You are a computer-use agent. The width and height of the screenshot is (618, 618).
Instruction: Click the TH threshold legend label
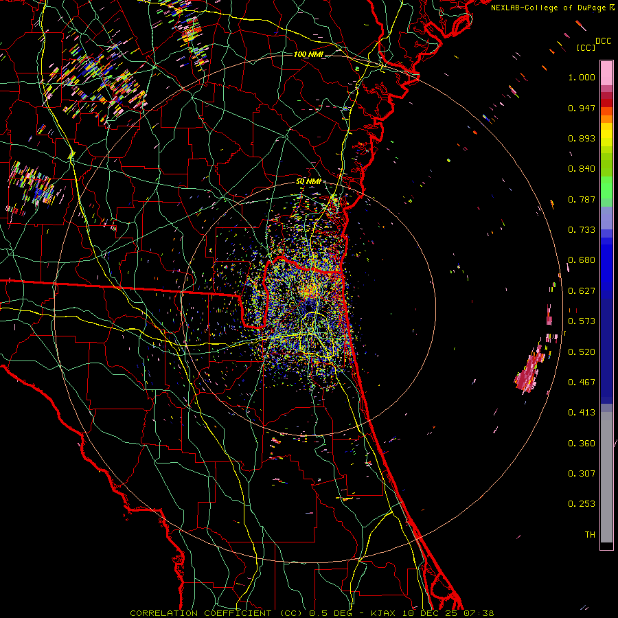click(590, 535)
